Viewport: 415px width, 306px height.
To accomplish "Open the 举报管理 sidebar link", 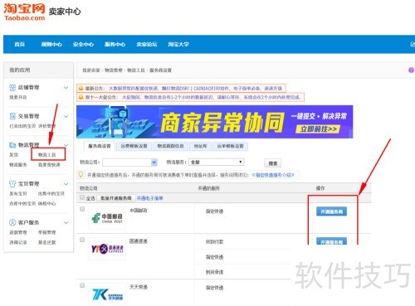I will [46, 232].
